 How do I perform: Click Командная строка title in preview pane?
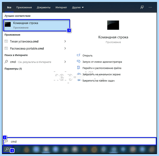tap(113, 37)
